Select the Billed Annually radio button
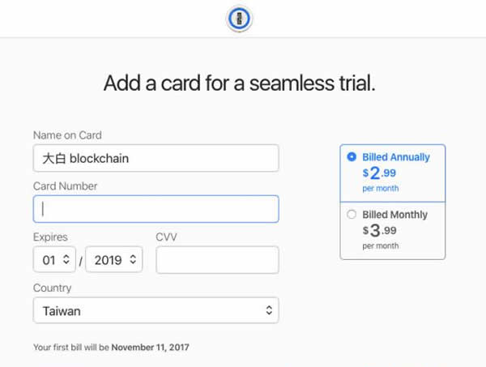The height and width of the screenshot is (367, 486). click(351, 157)
